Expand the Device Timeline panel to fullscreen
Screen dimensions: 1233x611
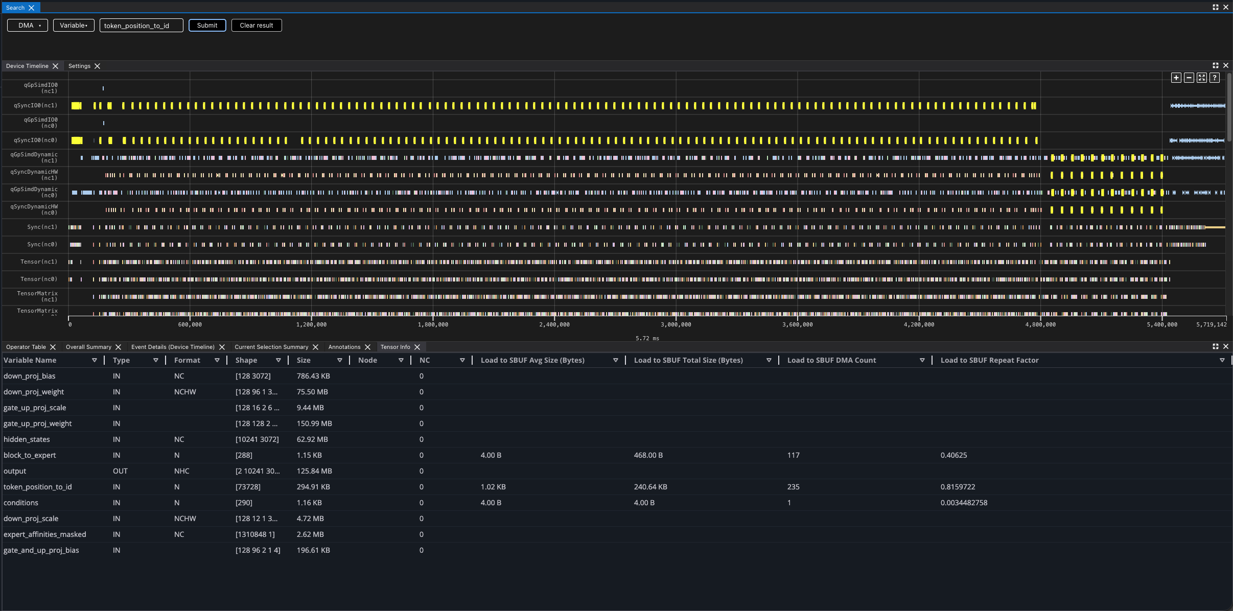[1215, 65]
